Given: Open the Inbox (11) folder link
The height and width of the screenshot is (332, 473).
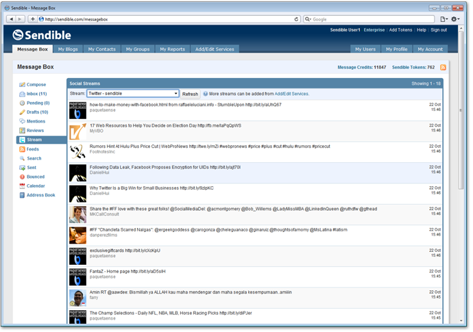Looking at the screenshot, I should [x=36, y=94].
